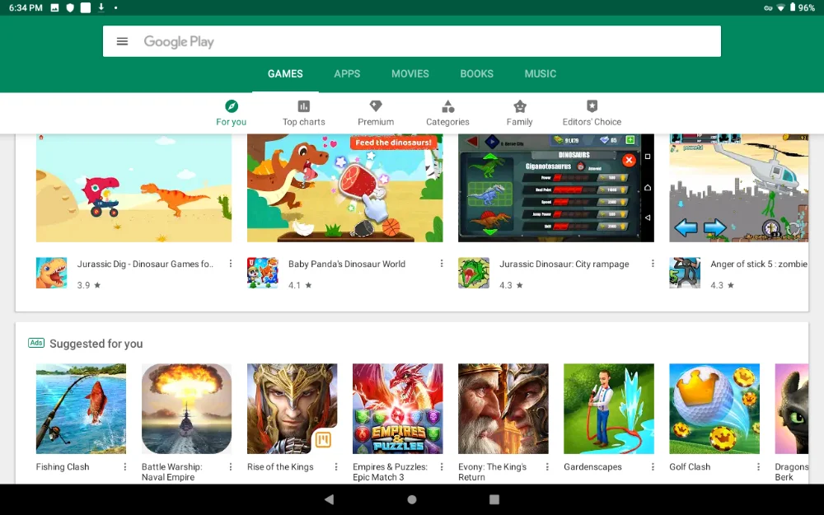Switch to the BOOKS tab
The height and width of the screenshot is (515, 824).
point(476,73)
